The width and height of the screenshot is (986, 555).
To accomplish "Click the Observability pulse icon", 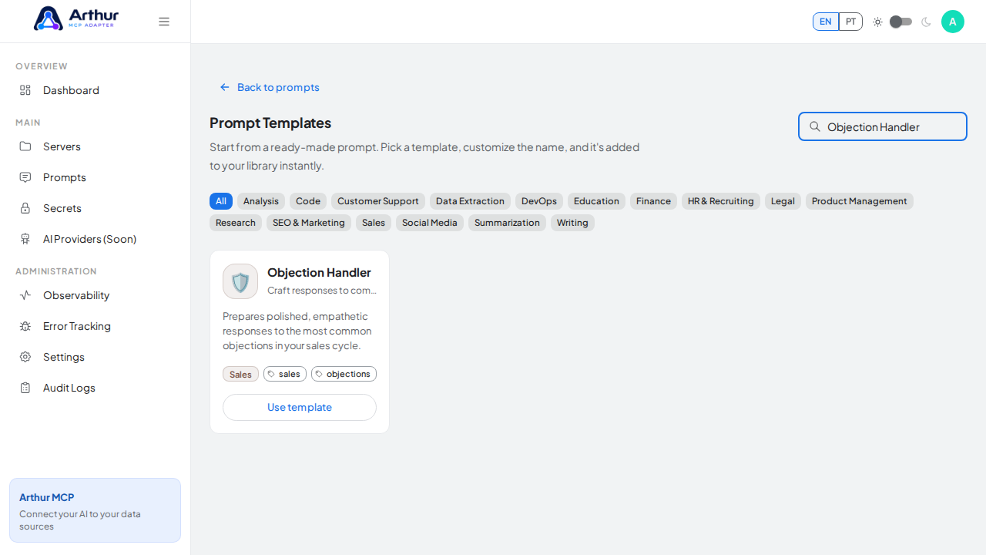I will pyautogui.click(x=25, y=295).
